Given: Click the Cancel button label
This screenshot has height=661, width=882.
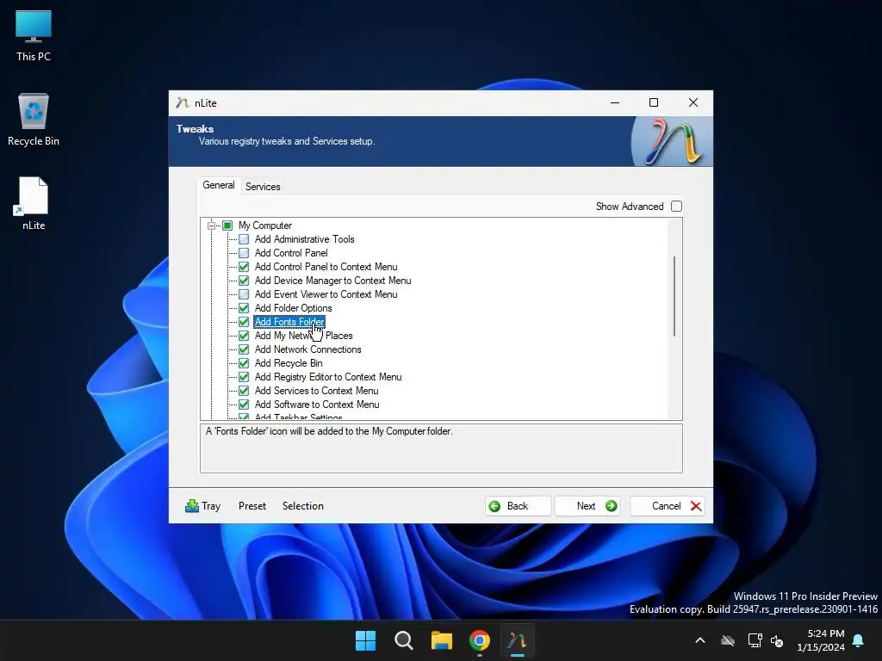Looking at the screenshot, I should click(666, 506).
